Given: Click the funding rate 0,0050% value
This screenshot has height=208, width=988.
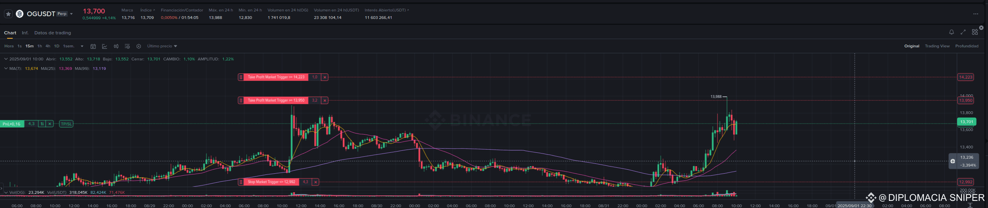Looking at the screenshot, I should (169, 18).
